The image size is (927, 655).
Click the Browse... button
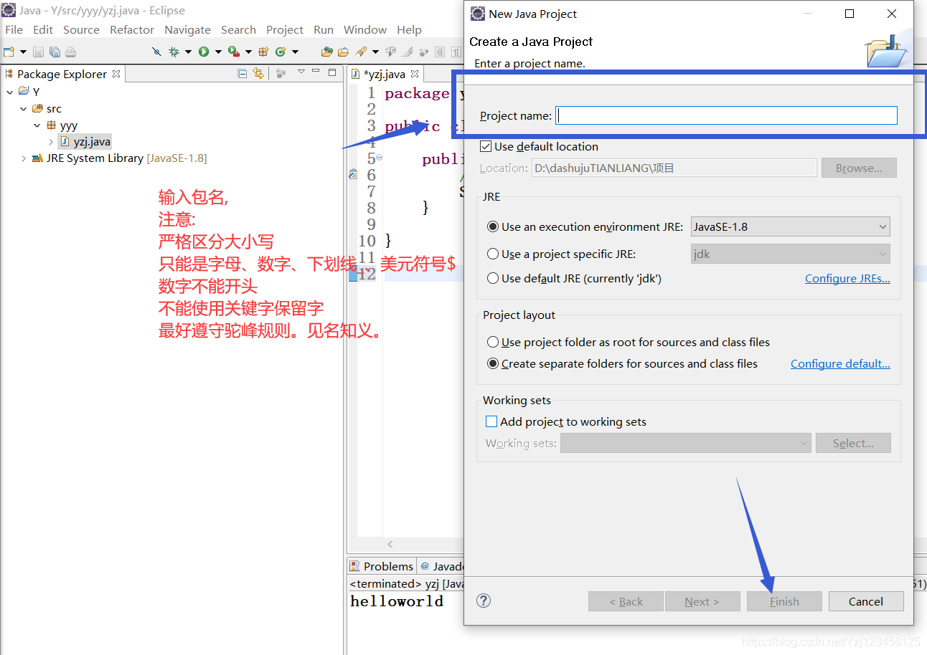859,168
